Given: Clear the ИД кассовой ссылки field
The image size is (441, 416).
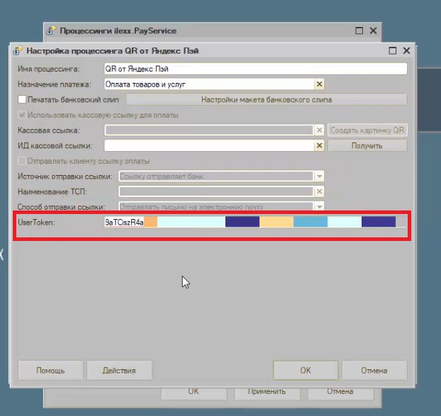Looking at the screenshot, I should [319, 145].
